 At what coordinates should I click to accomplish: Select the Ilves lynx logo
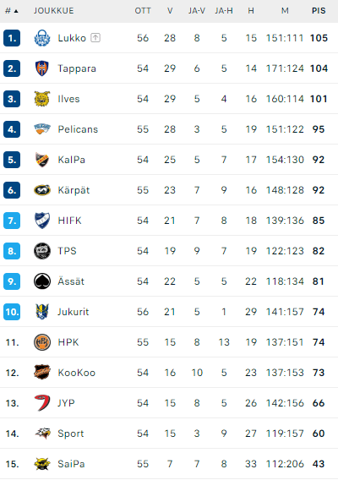(x=42, y=99)
